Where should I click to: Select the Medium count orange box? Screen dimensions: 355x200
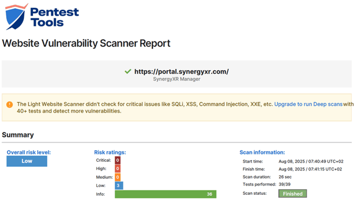coord(118,177)
